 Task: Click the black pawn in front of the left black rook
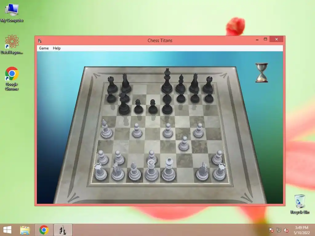(x=111, y=98)
